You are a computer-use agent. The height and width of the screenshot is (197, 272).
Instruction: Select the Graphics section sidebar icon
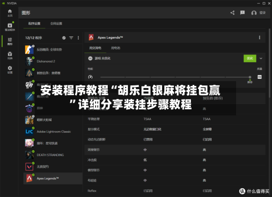pyautogui.click(x=10, y=41)
